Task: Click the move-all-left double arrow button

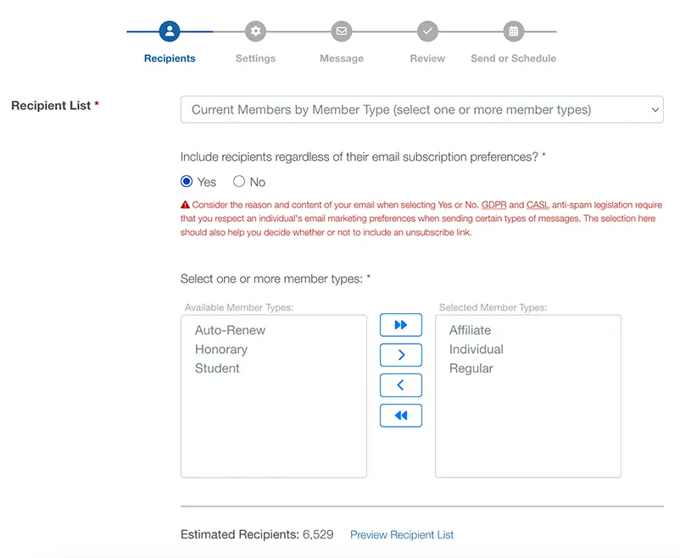Action: tap(400, 415)
